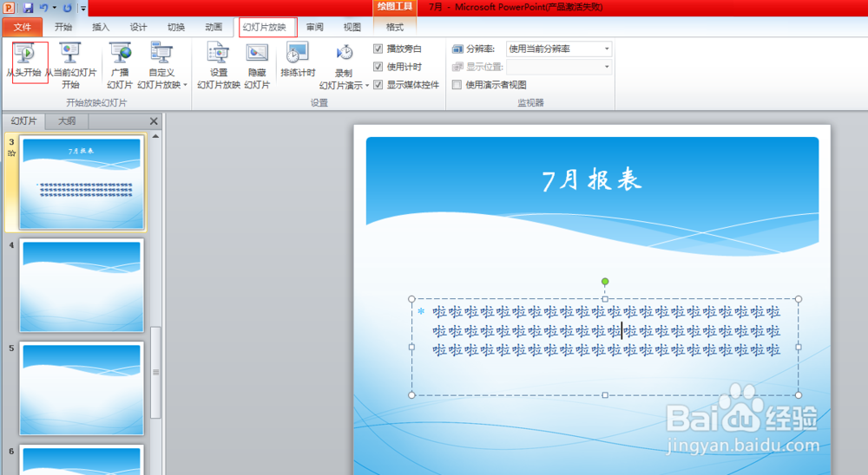Click the animation star beside slide 3
Image resolution: width=868 pixels, height=475 pixels.
11,153
